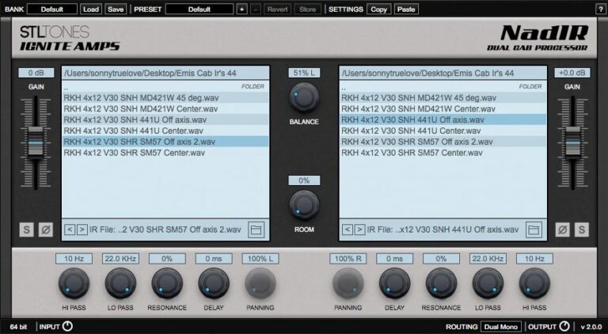The image size is (608, 334).
Task: Click the ROOM knob
Action: pos(304,205)
